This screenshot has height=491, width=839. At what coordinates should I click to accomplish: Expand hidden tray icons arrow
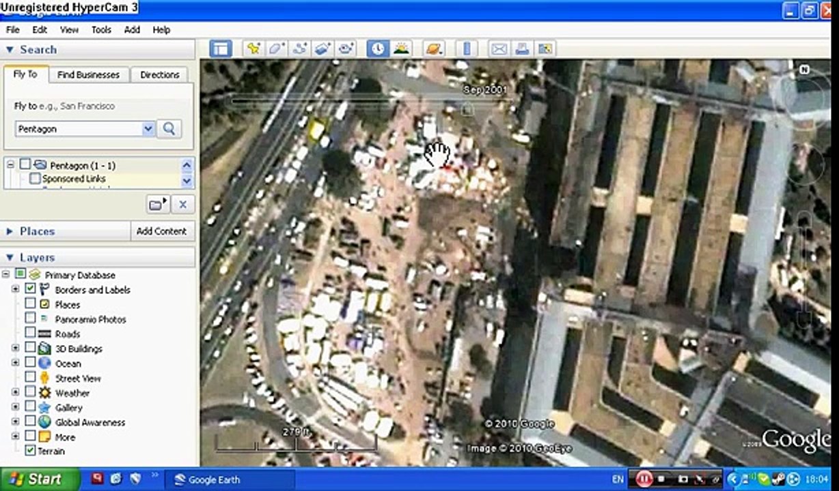click(734, 479)
